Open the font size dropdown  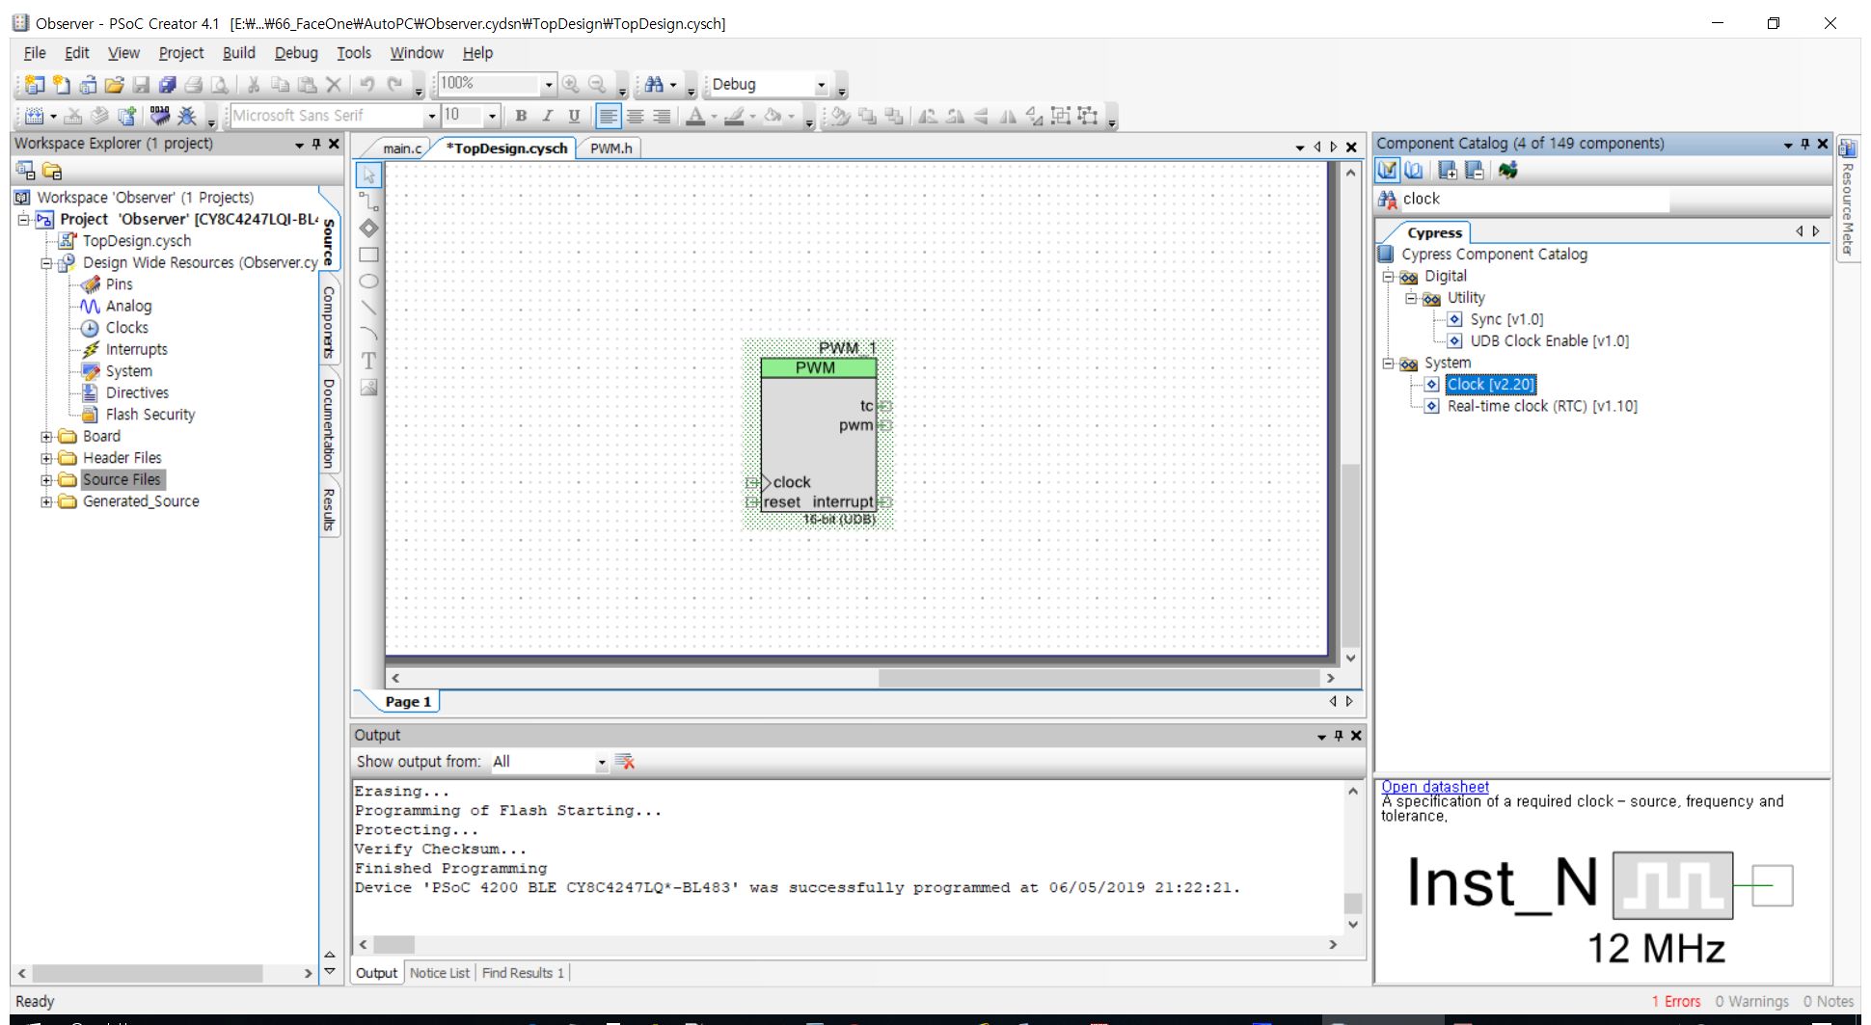pyautogui.click(x=492, y=116)
